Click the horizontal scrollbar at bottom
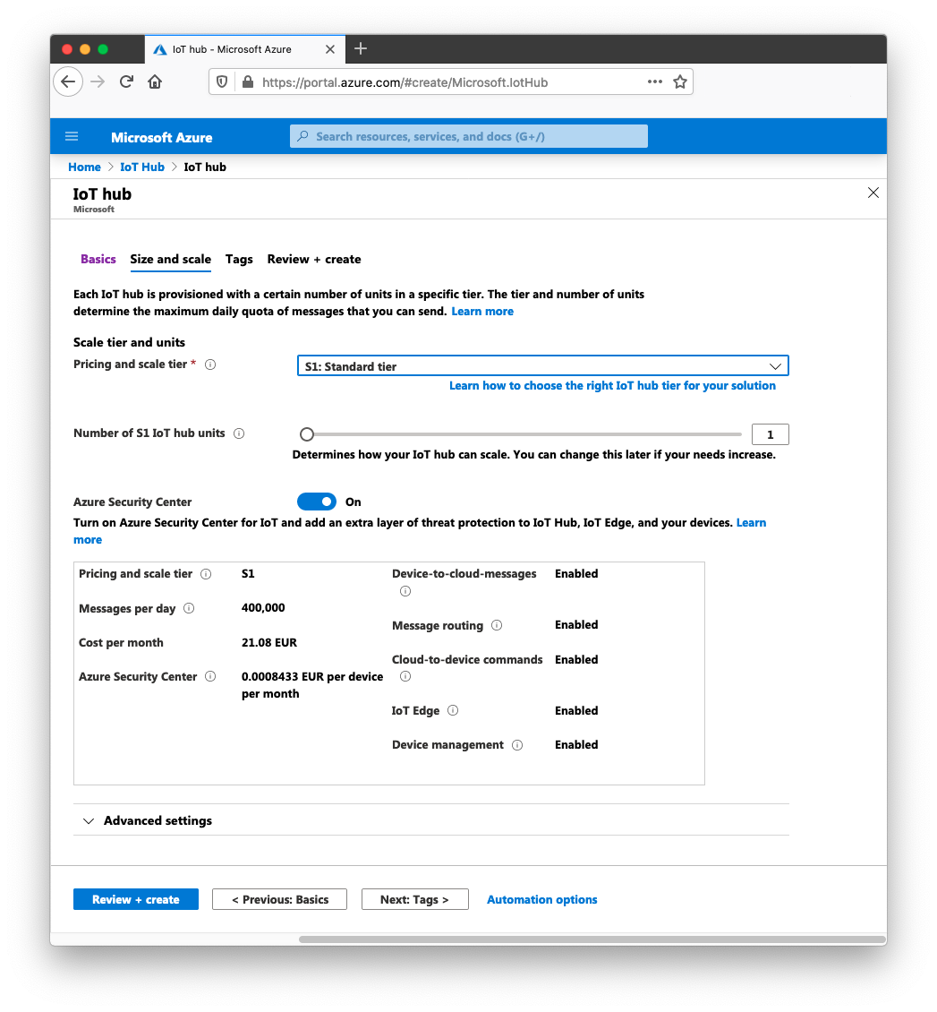This screenshot has width=937, height=1012. [592, 939]
